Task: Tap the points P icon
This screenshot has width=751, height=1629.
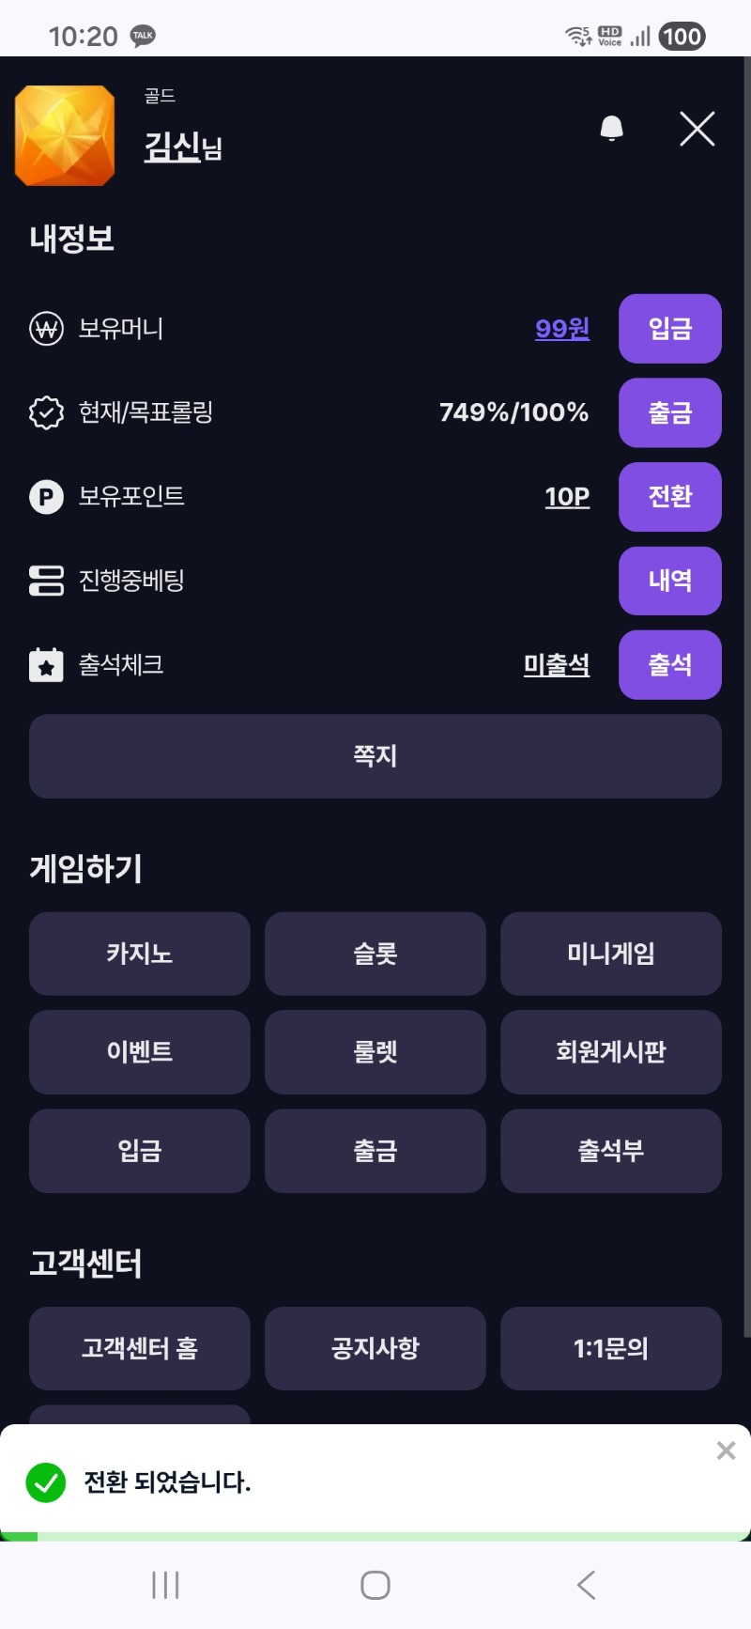Action: click(x=46, y=496)
